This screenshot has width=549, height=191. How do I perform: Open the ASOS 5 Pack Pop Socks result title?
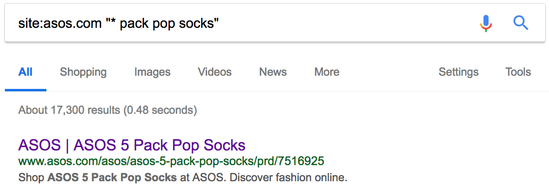point(132,145)
